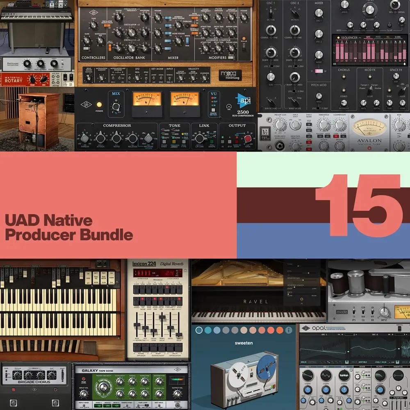Pick the orange color circle in Sweeten
Image resolution: width=410 pixels, height=410 pixels.
pos(280,330)
